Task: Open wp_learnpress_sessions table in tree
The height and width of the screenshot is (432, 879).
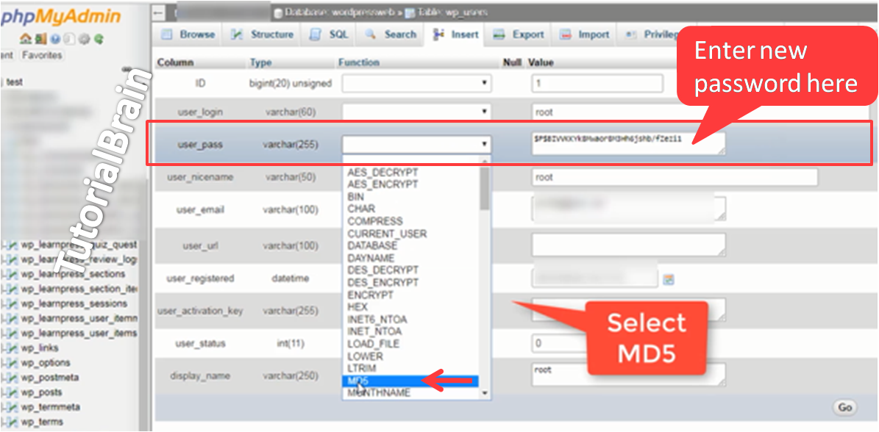Action: 74,304
